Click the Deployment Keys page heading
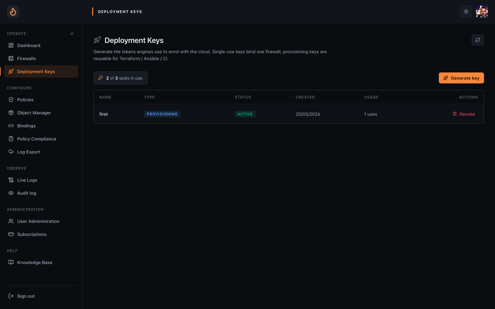This screenshot has width=495, height=309. pos(134,41)
